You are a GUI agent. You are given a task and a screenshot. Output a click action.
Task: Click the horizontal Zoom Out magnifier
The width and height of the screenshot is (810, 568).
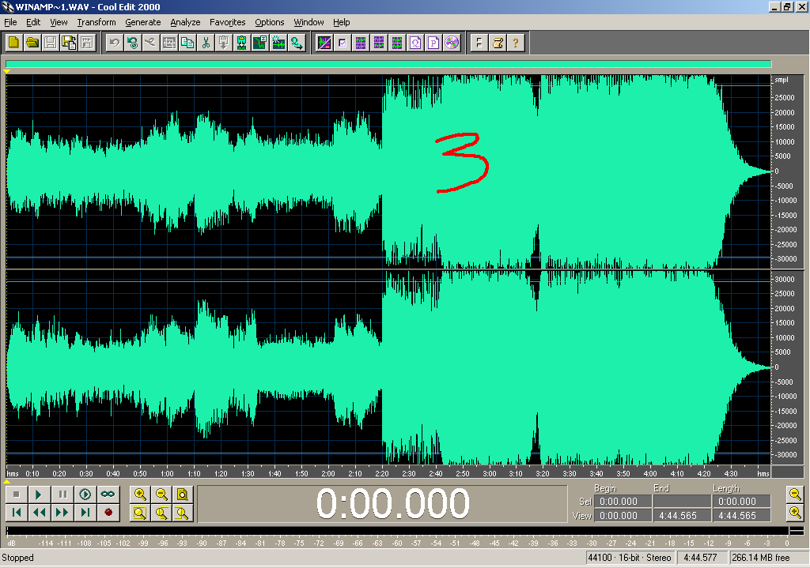coord(161,495)
